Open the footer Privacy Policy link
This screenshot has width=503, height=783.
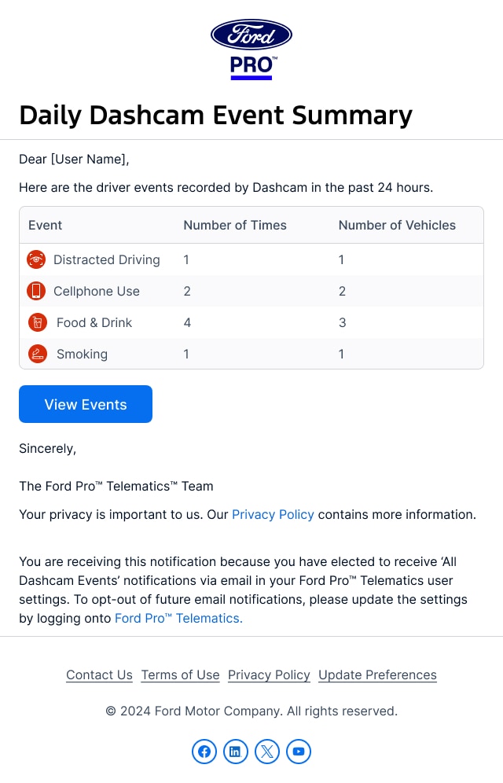269,675
